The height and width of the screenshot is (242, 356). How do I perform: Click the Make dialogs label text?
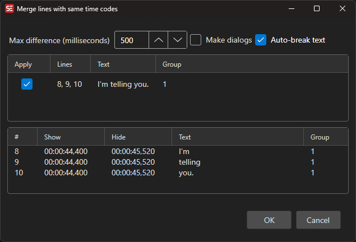(x=229, y=40)
